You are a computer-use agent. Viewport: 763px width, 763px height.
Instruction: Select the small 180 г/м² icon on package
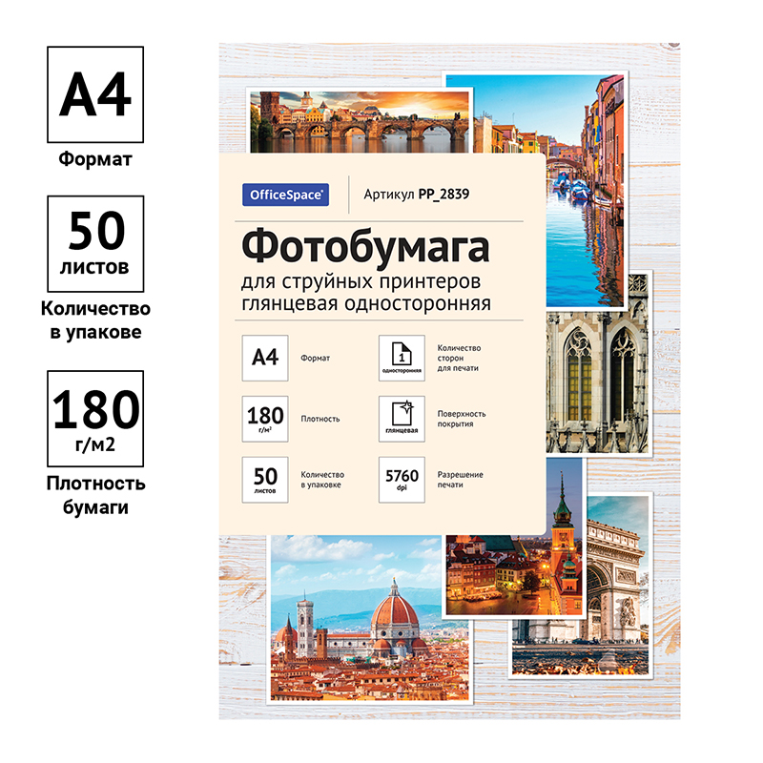point(264,418)
